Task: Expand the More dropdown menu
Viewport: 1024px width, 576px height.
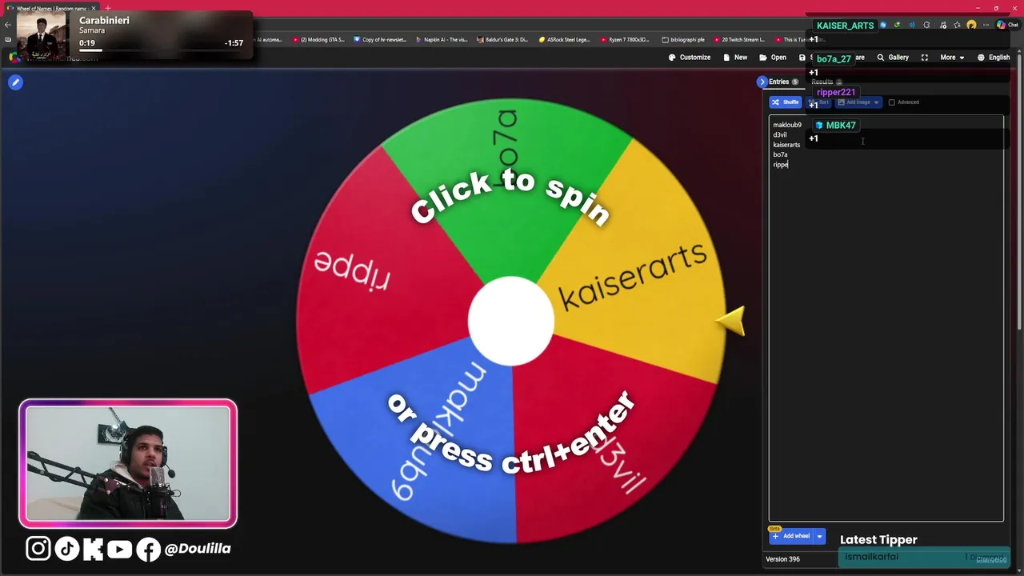Action: (x=952, y=58)
